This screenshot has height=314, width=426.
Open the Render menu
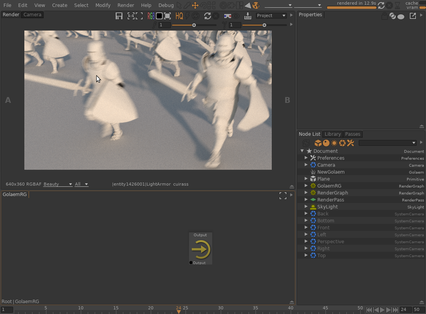(126, 5)
